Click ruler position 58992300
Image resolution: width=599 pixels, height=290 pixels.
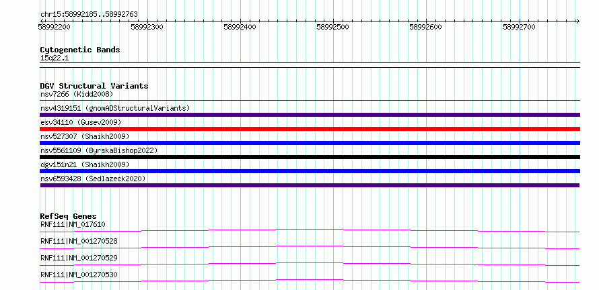pyautogui.click(x=147, y=27)
